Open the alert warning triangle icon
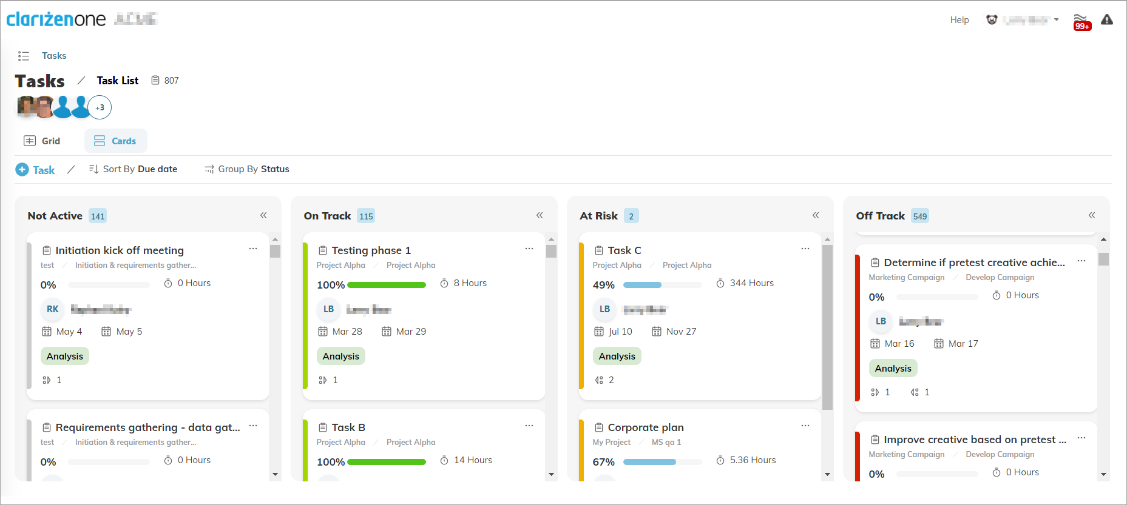This screenshot has width=1127, height=505. coord(1107,20)
